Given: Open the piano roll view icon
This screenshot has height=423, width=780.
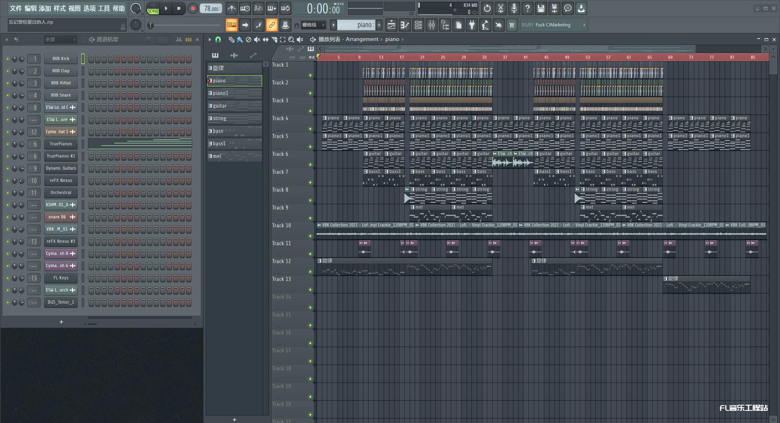Looking at the screenshot, I should tap(404, 25).
